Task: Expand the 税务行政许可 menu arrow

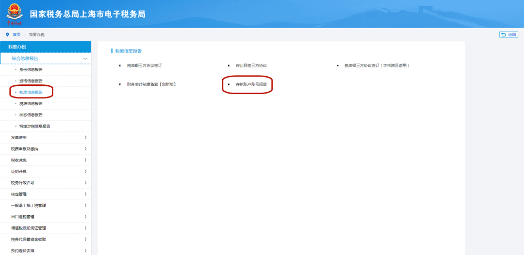Action: click(85, 183)
